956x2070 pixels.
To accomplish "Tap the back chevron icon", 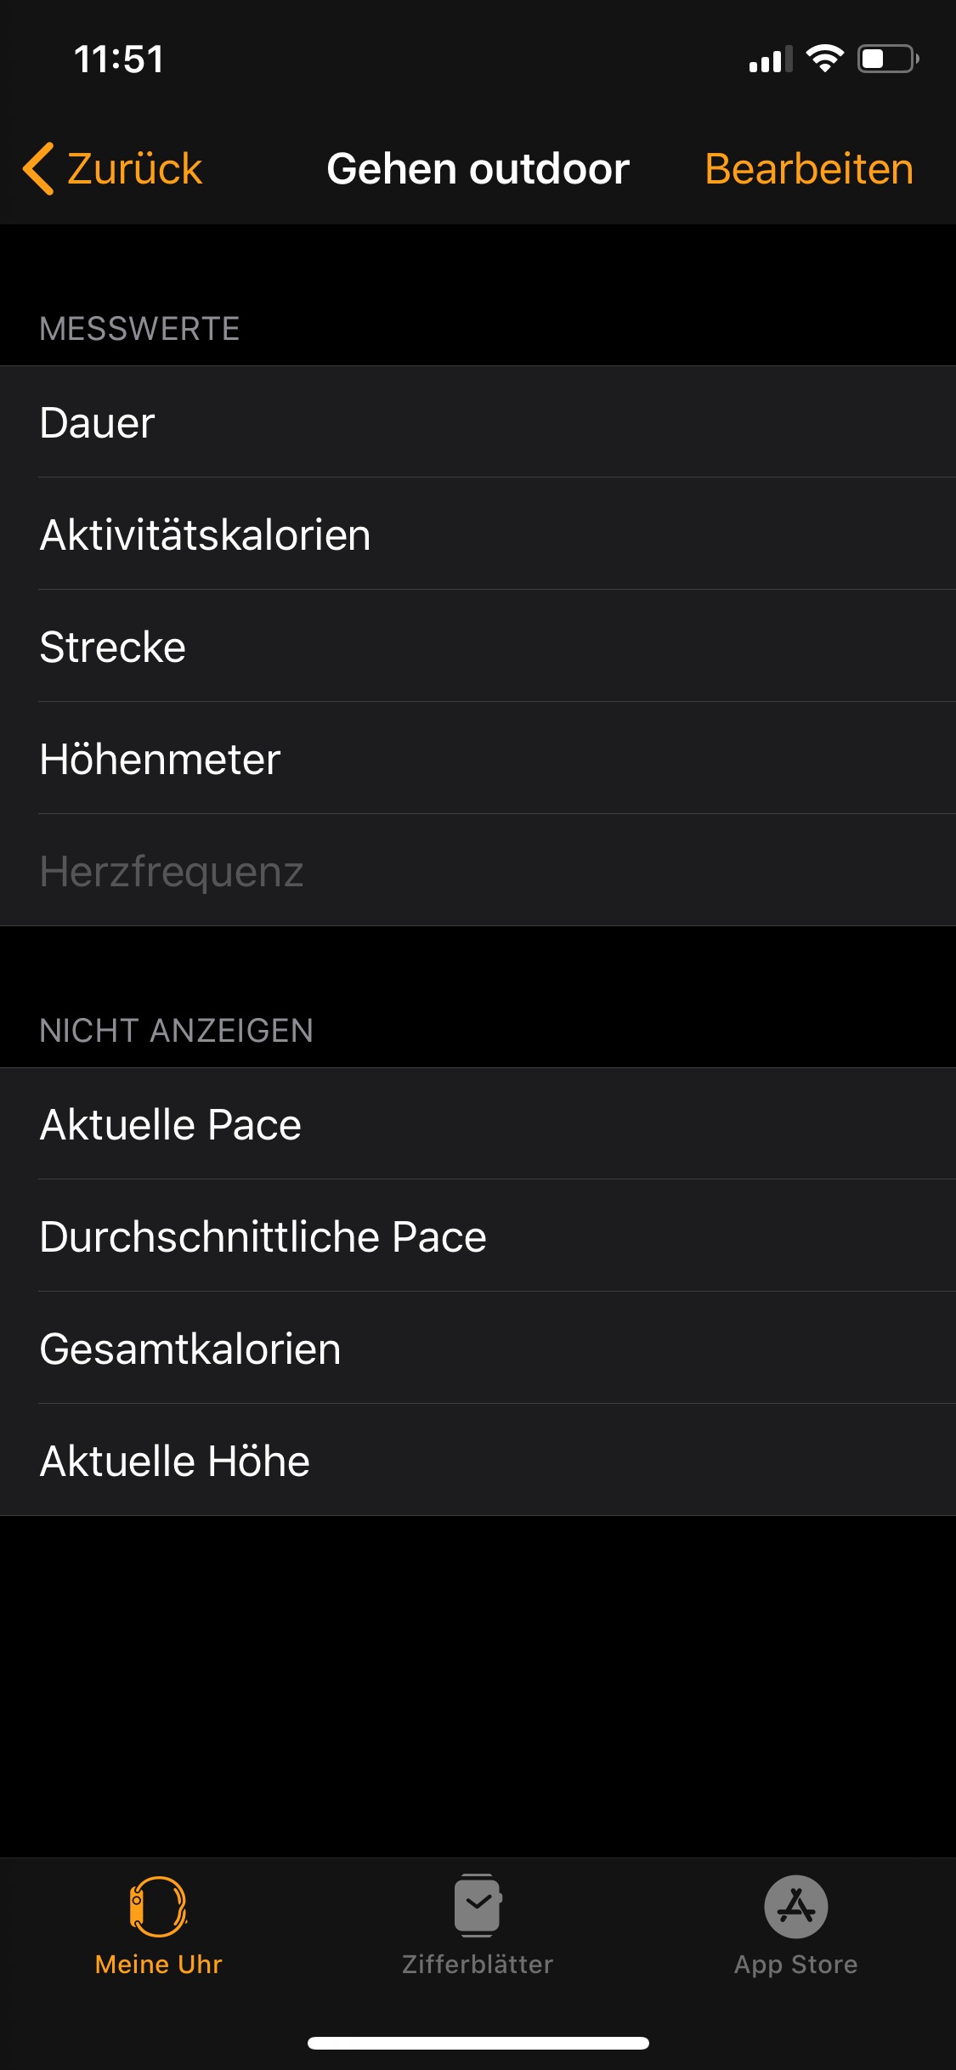I will [39, 169].
